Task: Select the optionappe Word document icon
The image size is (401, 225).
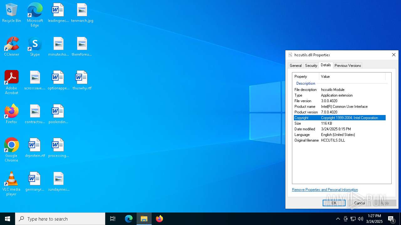Action: tap(58, 81)
